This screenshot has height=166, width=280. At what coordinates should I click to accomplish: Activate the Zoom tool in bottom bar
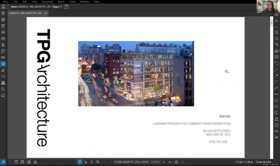click(x=98, y=162)
